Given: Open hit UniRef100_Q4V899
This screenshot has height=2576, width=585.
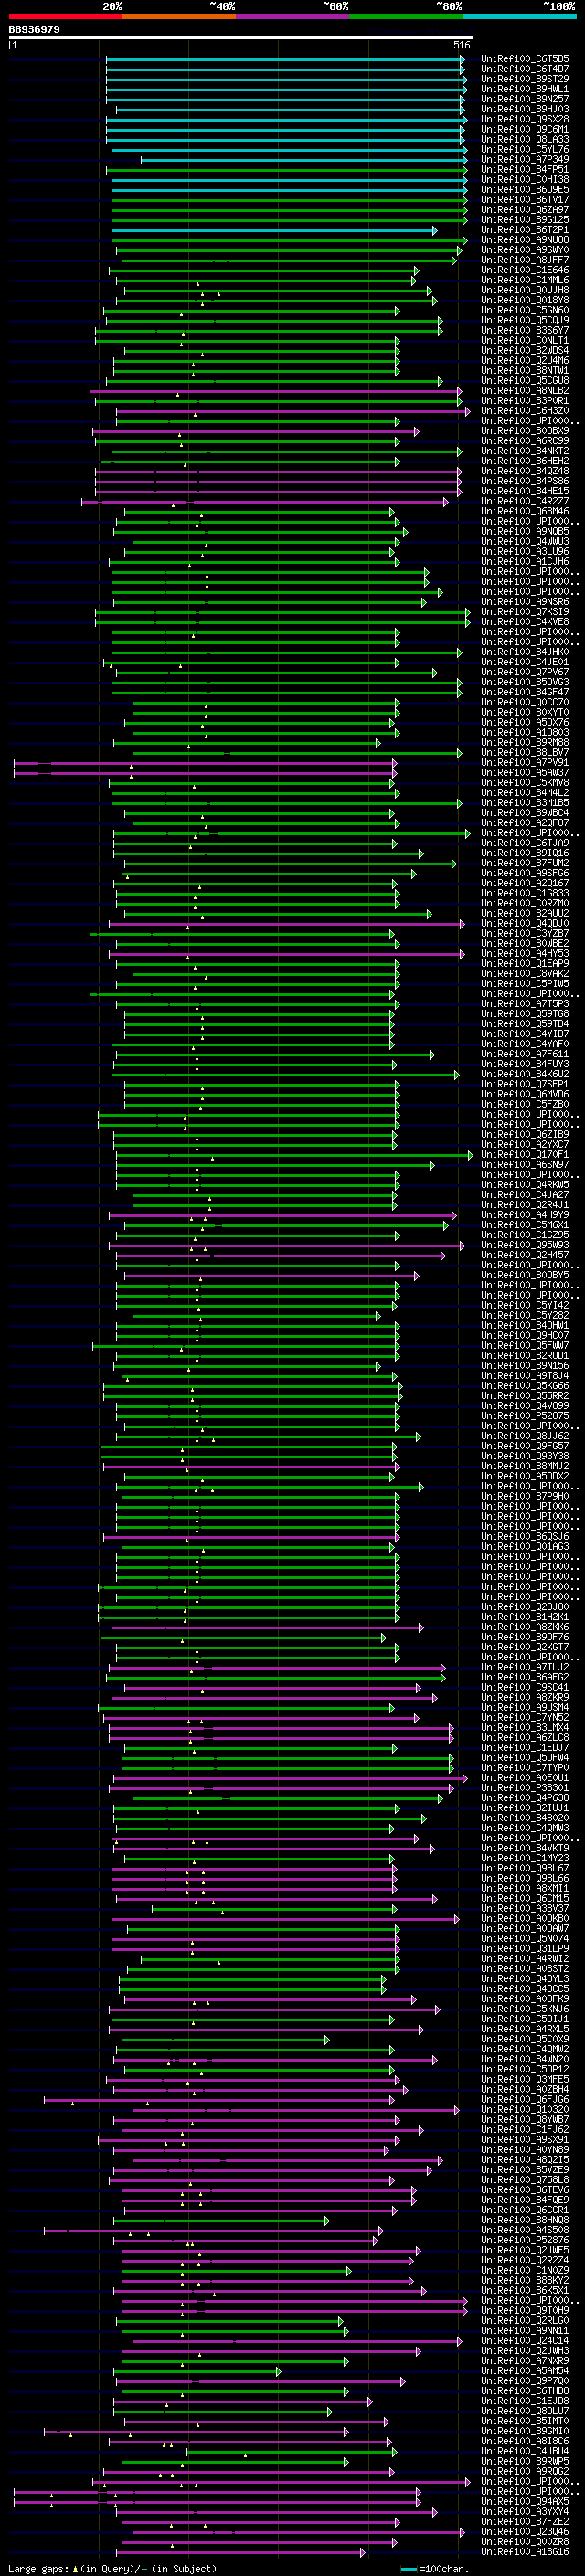Looking at the screenshot, I should coord(525,1406).
